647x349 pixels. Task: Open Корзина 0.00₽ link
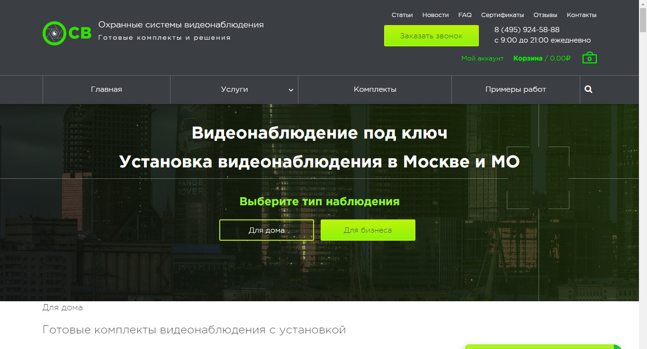coord(542,59)
